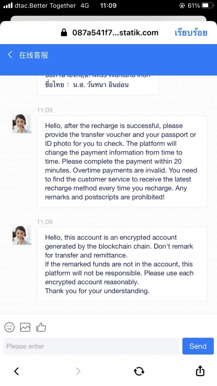This screenshot has width=217, height=386.
Task: Tap first agent avatar photo
Action: point(22,124)
